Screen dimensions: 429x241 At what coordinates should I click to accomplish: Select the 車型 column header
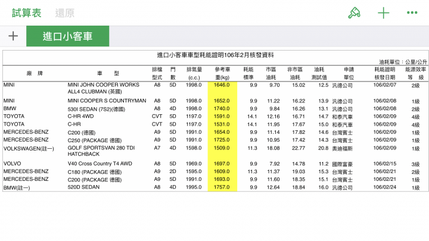(x=108, y=73)
